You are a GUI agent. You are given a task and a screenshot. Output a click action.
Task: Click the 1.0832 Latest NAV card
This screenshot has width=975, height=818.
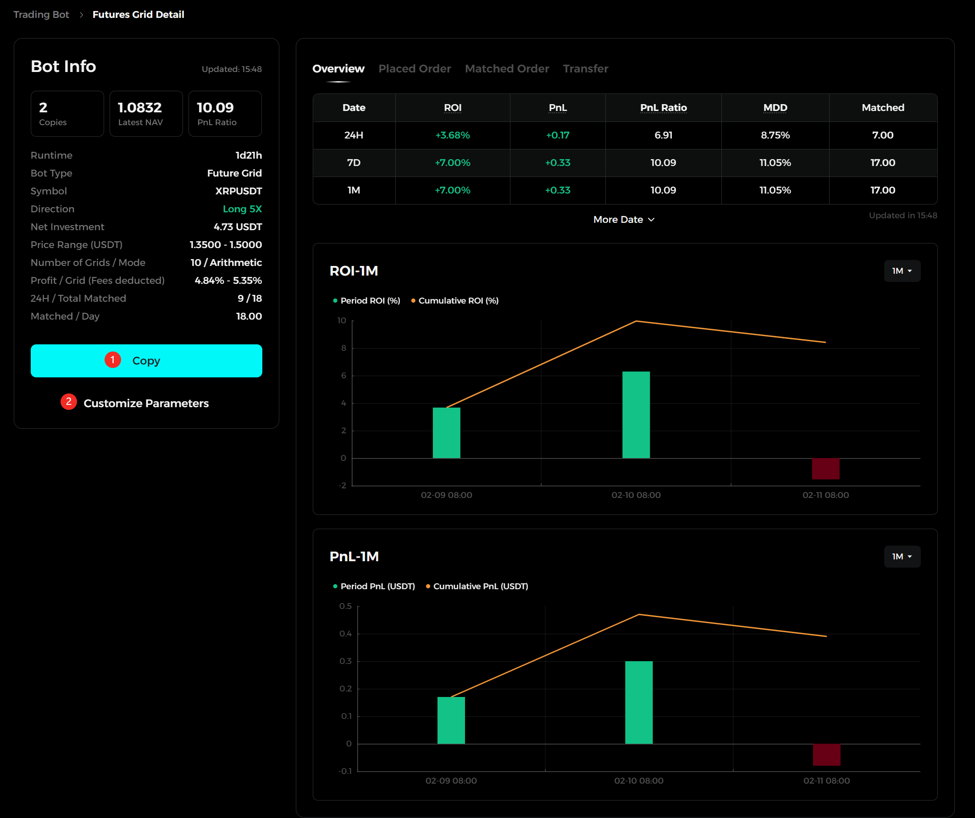tap(146, 114)
